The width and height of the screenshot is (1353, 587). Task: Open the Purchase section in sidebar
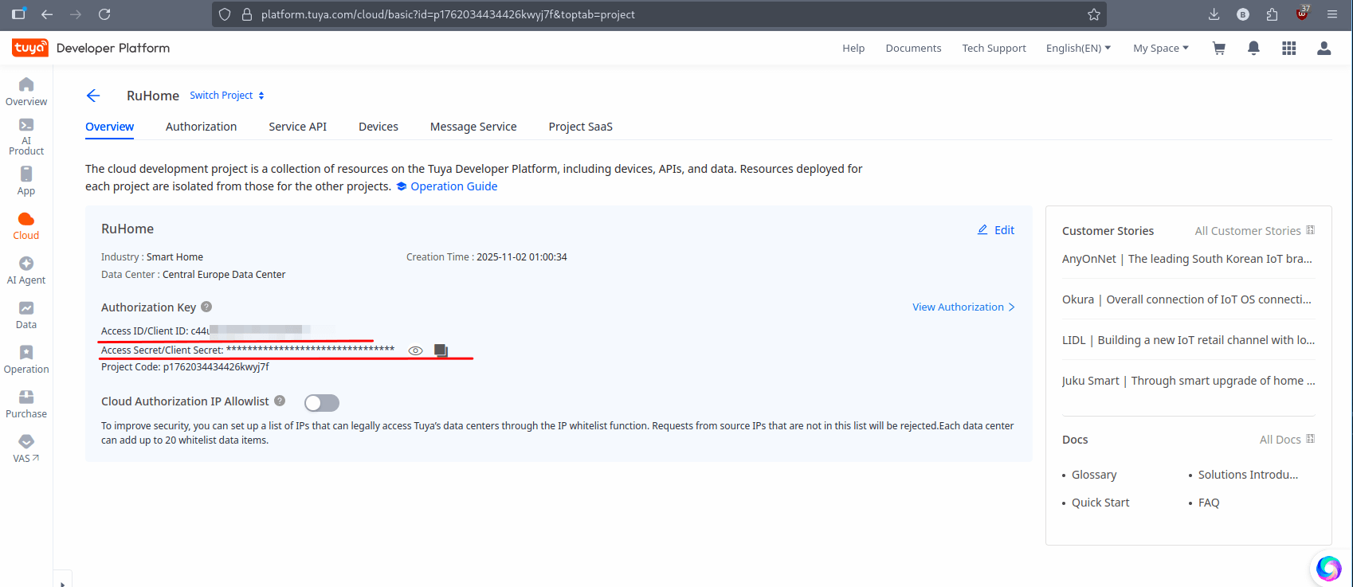pyautogui.click(x=25, y=404)
